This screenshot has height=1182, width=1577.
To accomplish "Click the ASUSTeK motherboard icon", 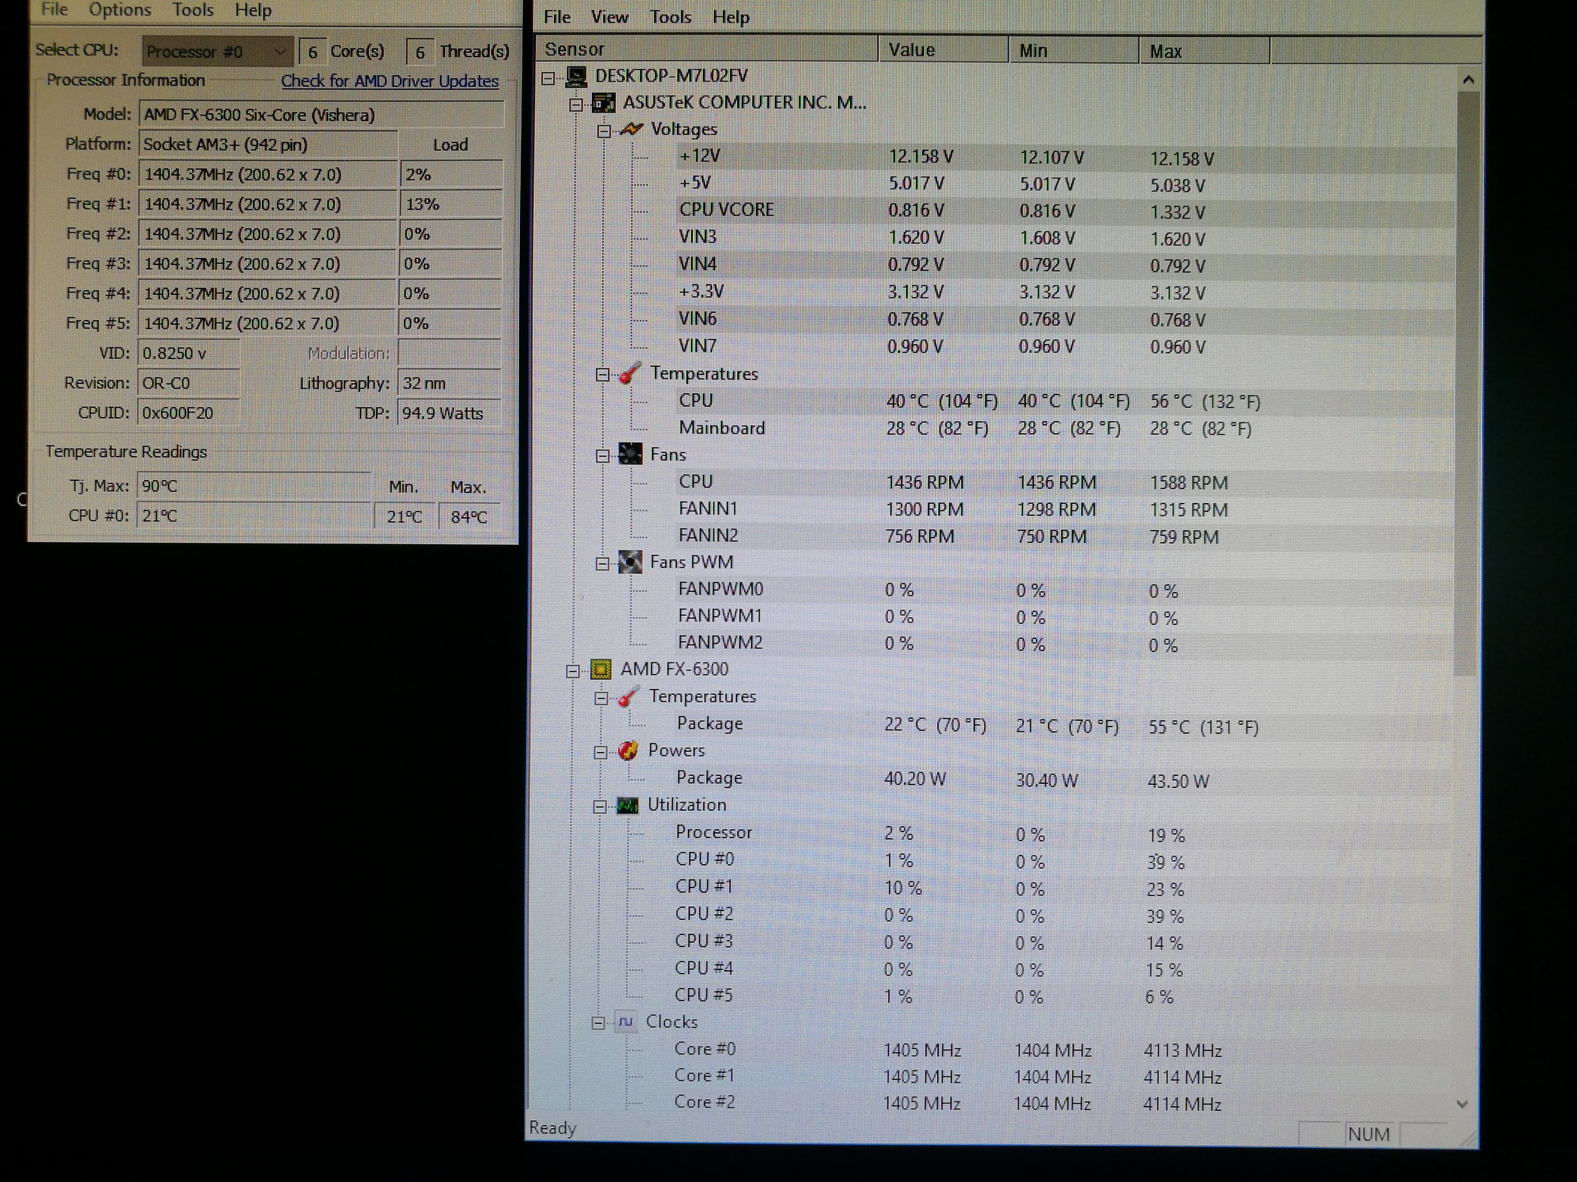I will (x=603, y=103).
